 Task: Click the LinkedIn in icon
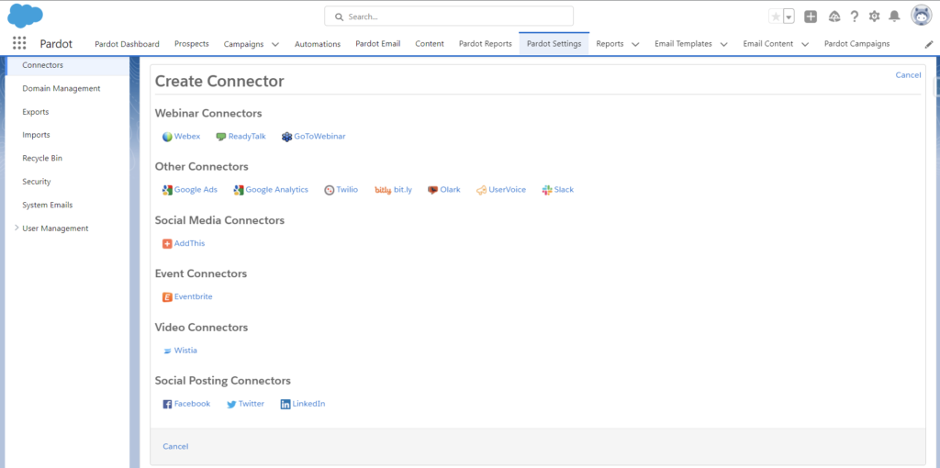[x=285, y=405]
